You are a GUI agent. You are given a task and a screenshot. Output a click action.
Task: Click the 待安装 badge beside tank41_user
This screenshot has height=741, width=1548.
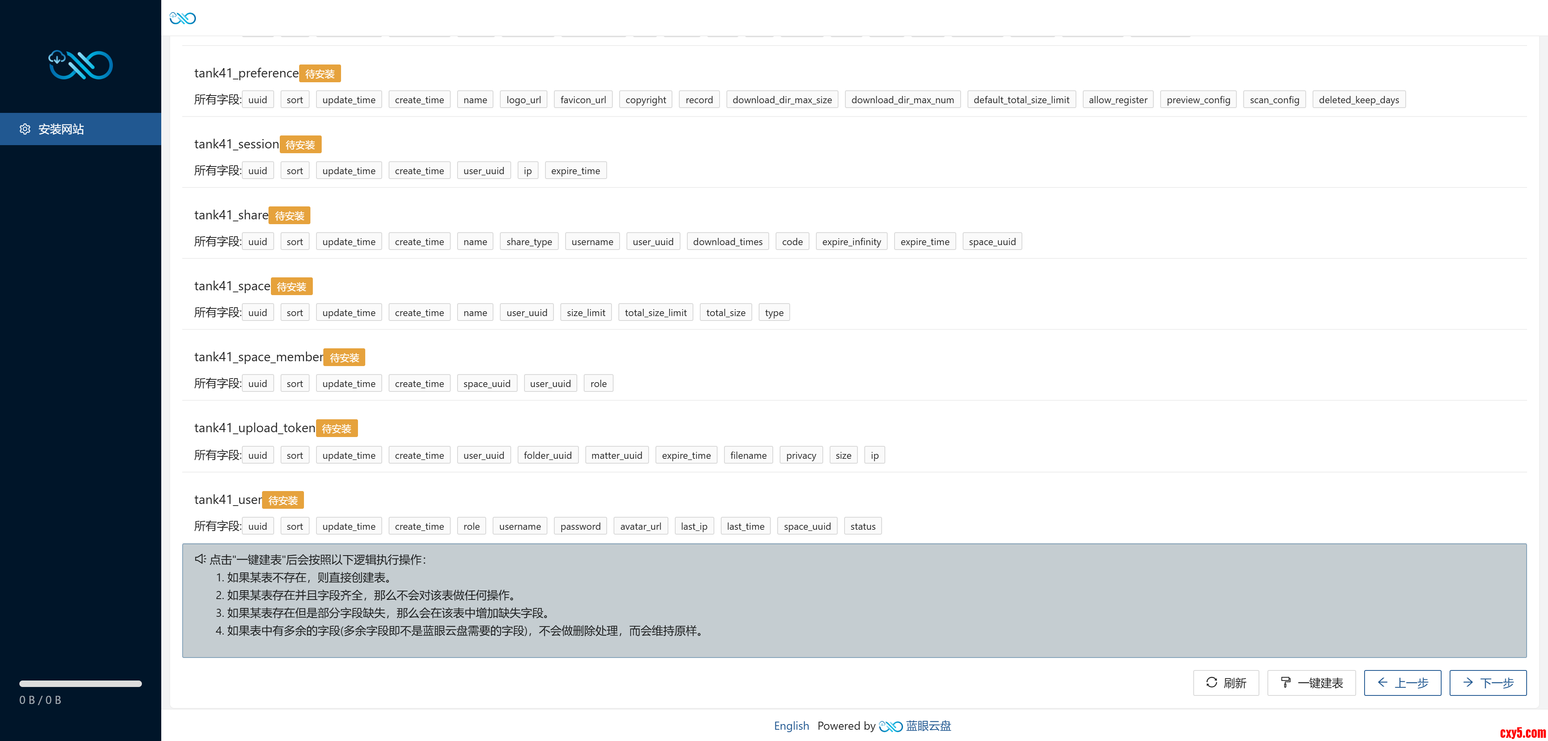click(x=283, y=500)
